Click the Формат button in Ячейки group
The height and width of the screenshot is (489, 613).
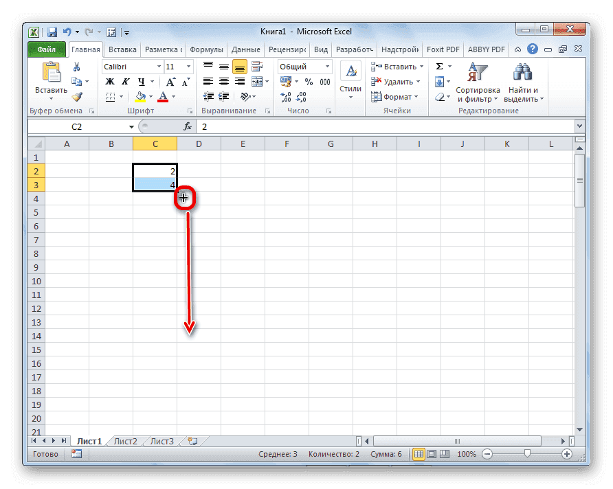(x=395, y=96)
